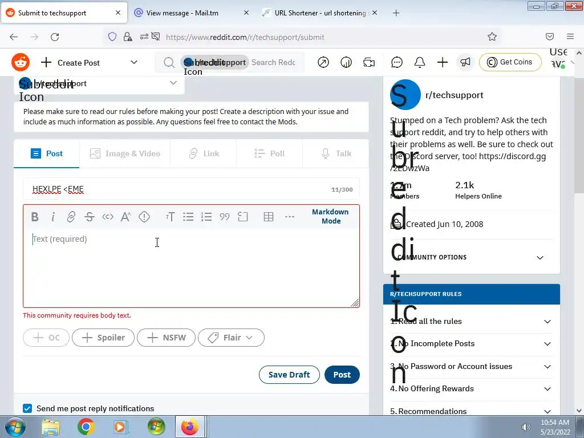Viewport: 584px width, 438px height.
Task: Open notifications bell
Action: point(420,62)
